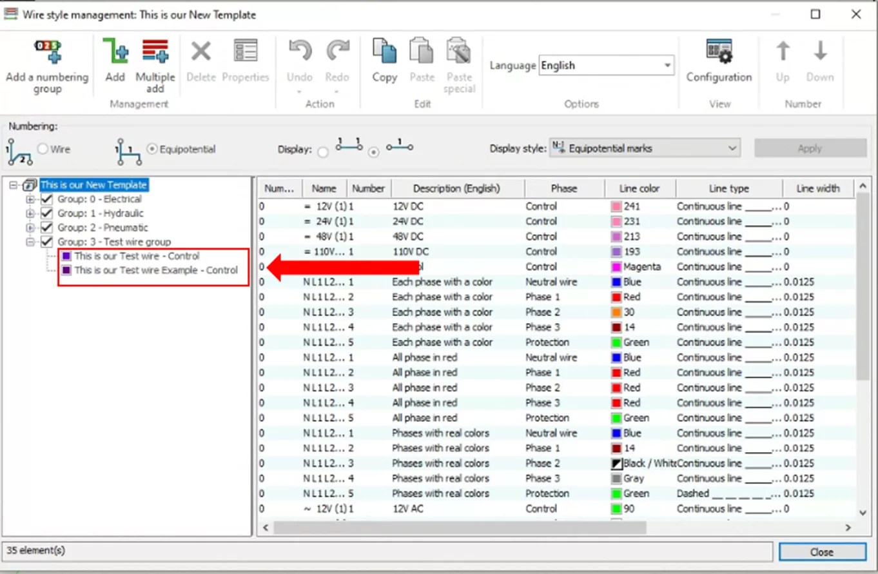Click the Line width column header
The height and width of the screenshot is (574, 878).
tap(817, 188)
